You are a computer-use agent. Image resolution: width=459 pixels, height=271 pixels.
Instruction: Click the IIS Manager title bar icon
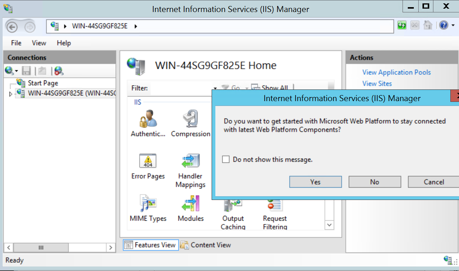click(8, 8)
